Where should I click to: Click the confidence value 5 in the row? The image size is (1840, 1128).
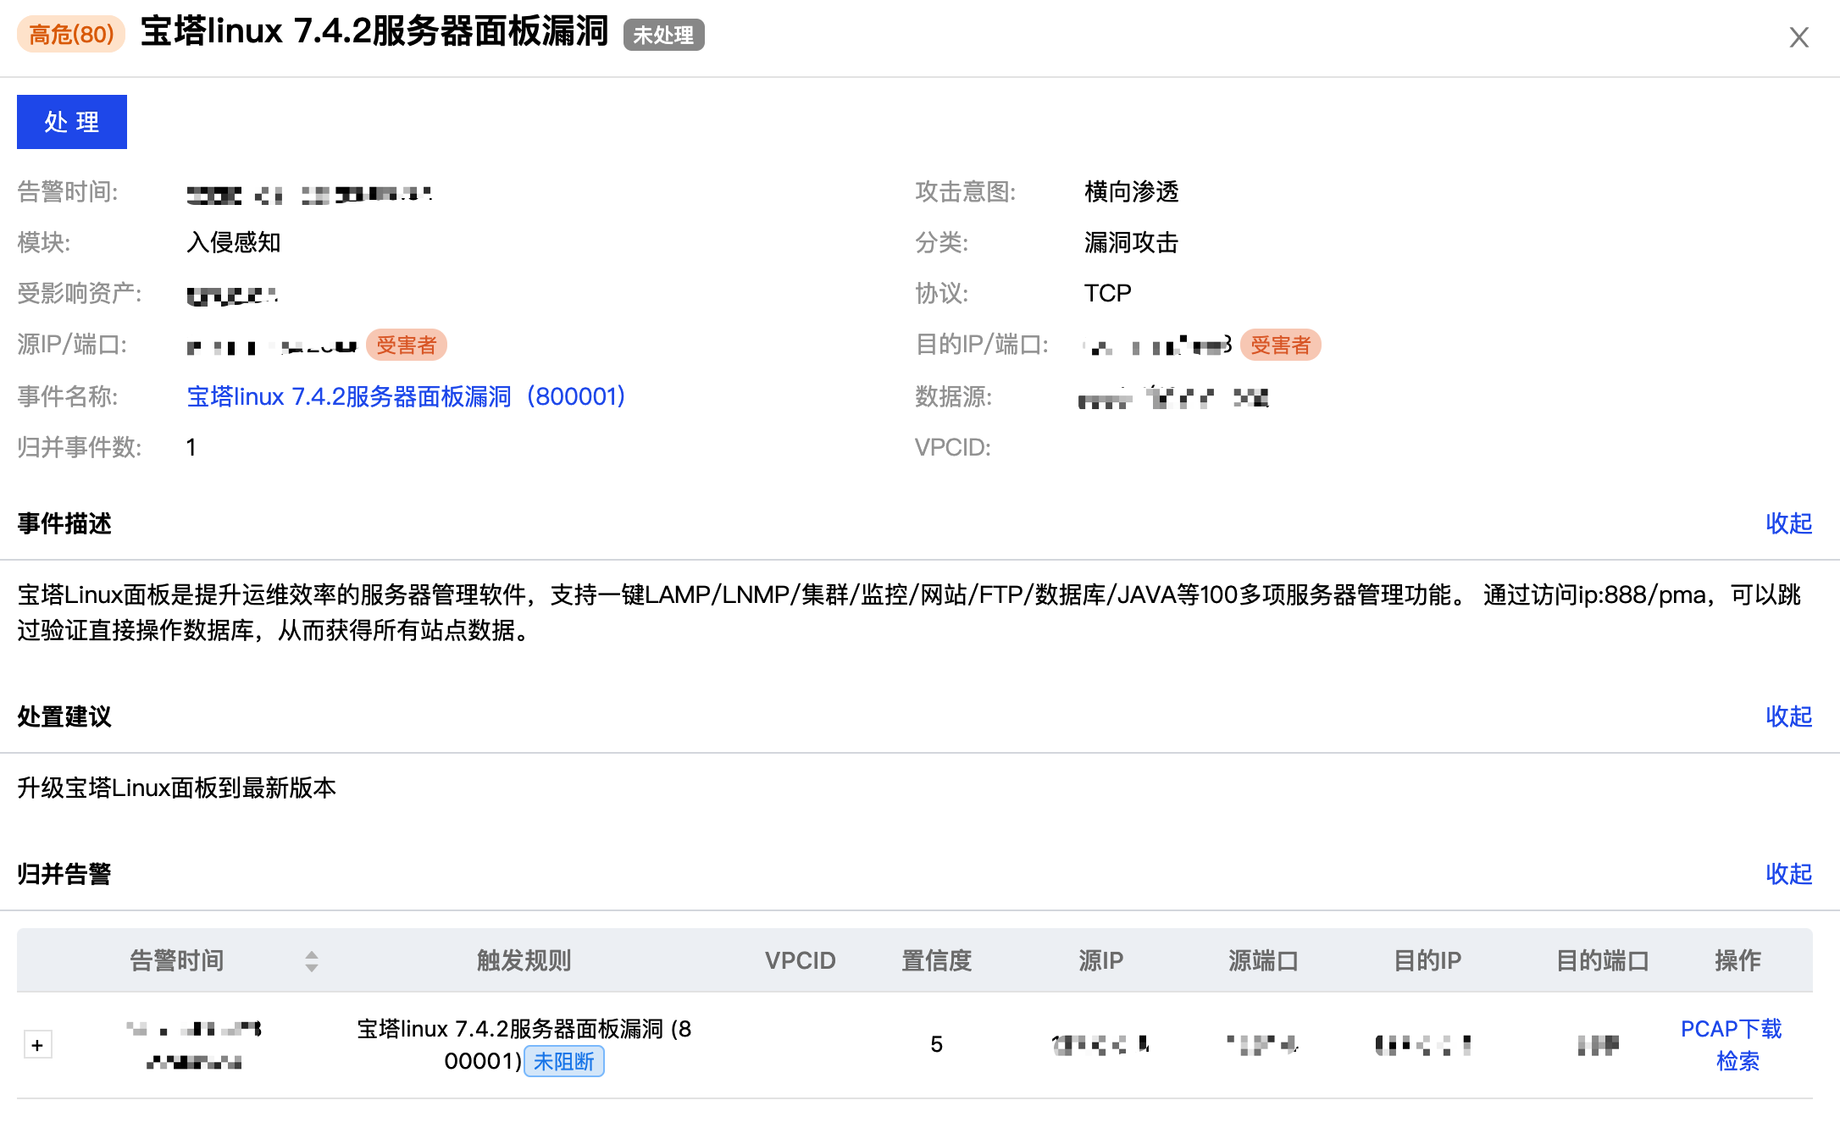pos(936,1044)
